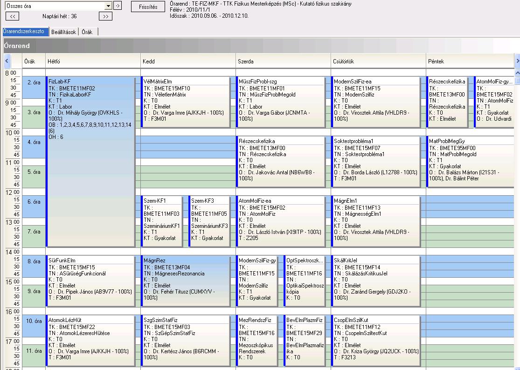Screen dimensions: 520x370
Task: Select the Szerda column header
Action: (x=283, y=62)
